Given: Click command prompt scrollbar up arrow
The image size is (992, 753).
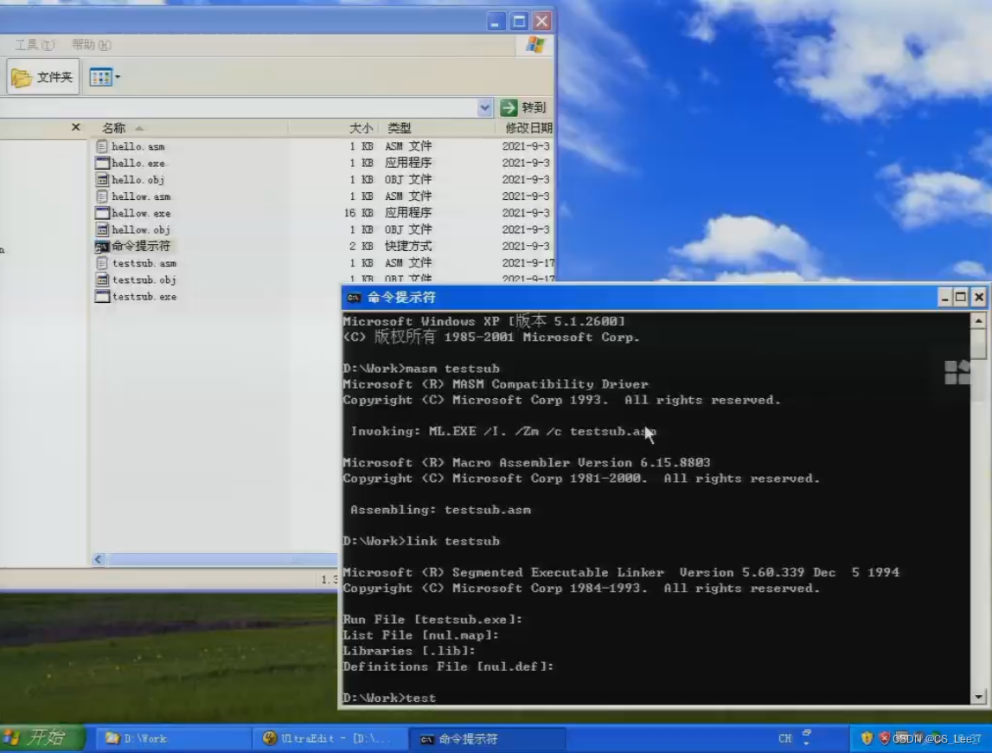Looking at the screenshot, I should (x=978, y=321).
